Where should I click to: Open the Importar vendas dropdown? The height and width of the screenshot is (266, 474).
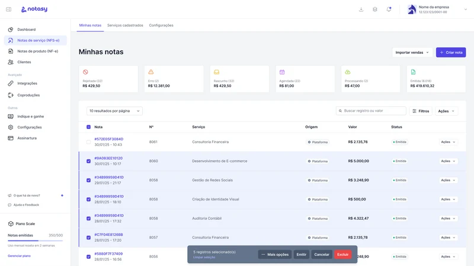coord(412,53)
